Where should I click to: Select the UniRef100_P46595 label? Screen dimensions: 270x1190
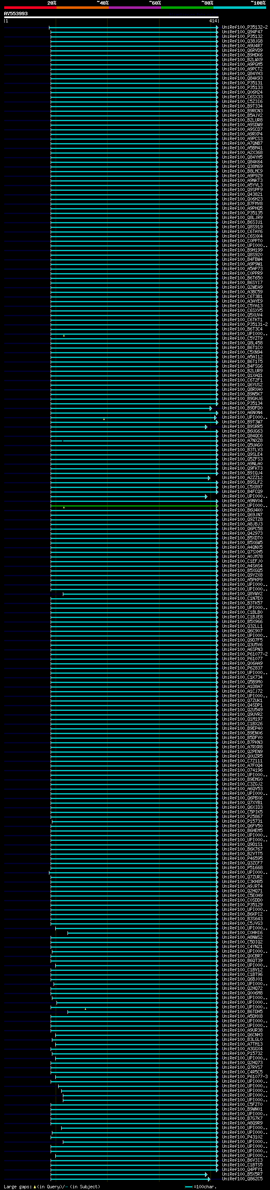[x=242, y=858]
